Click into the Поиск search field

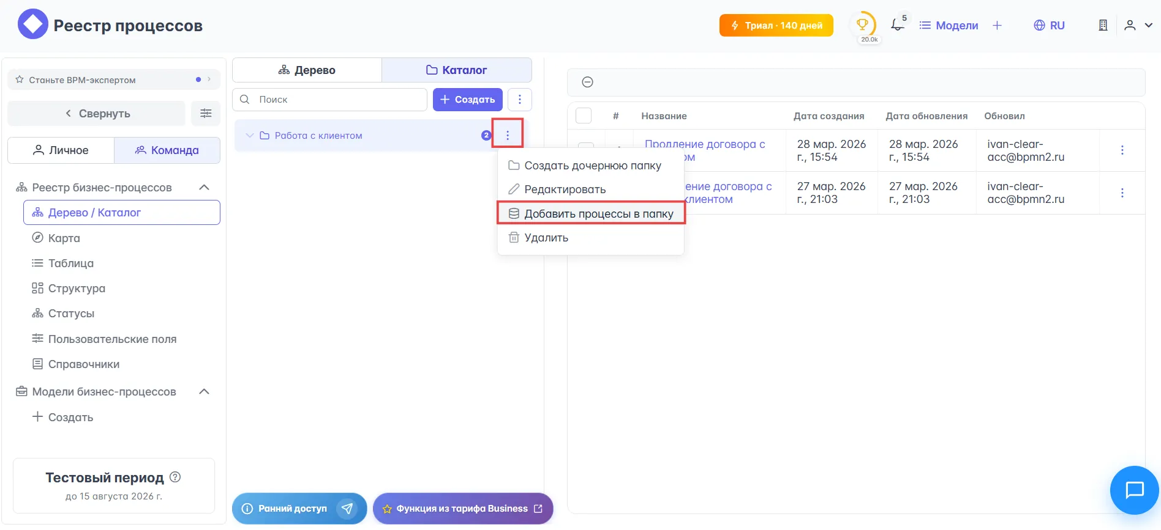337,100
